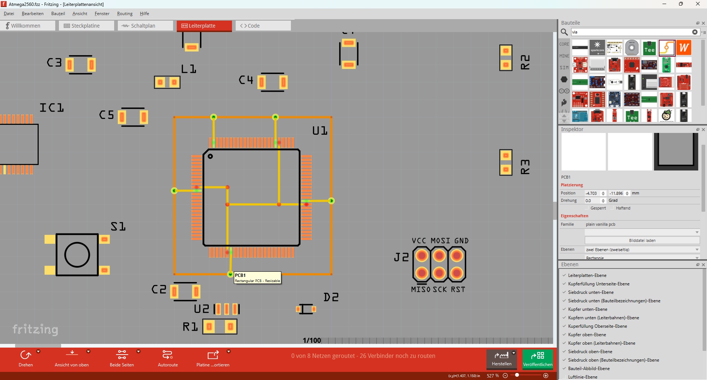707x380 pixels.
Task: Open the Ebenen zwei Ebenen dropdown
Action: pos(642,250)
